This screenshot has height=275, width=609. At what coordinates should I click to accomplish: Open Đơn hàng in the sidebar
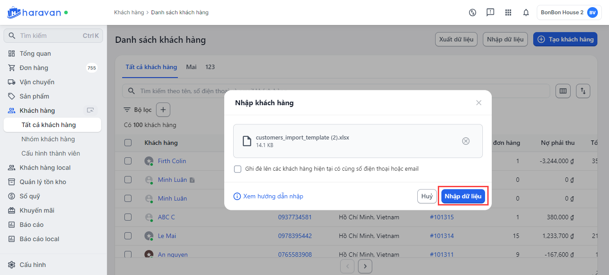34,68
